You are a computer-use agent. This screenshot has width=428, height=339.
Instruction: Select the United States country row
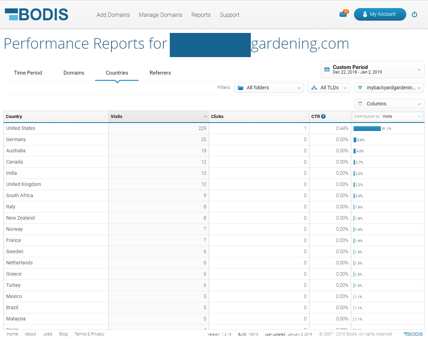(214, 129)
